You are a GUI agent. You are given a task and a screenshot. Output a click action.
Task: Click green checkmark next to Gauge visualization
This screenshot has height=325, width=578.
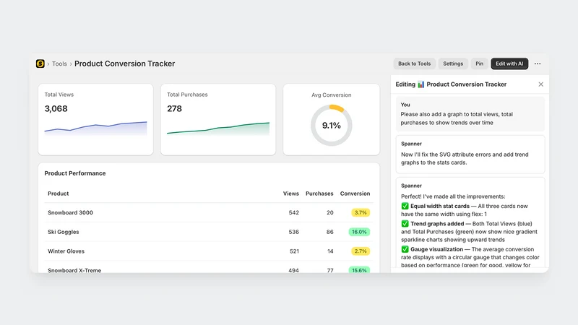click(405, 249)
